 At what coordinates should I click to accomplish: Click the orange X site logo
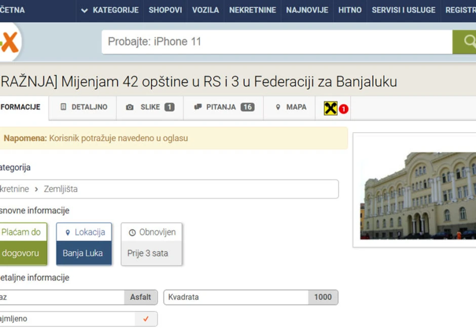(x=9, y=42)
